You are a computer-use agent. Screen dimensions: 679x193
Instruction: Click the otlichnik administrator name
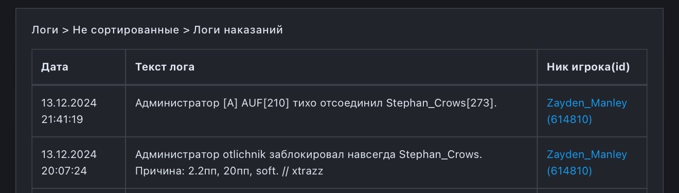245,154
